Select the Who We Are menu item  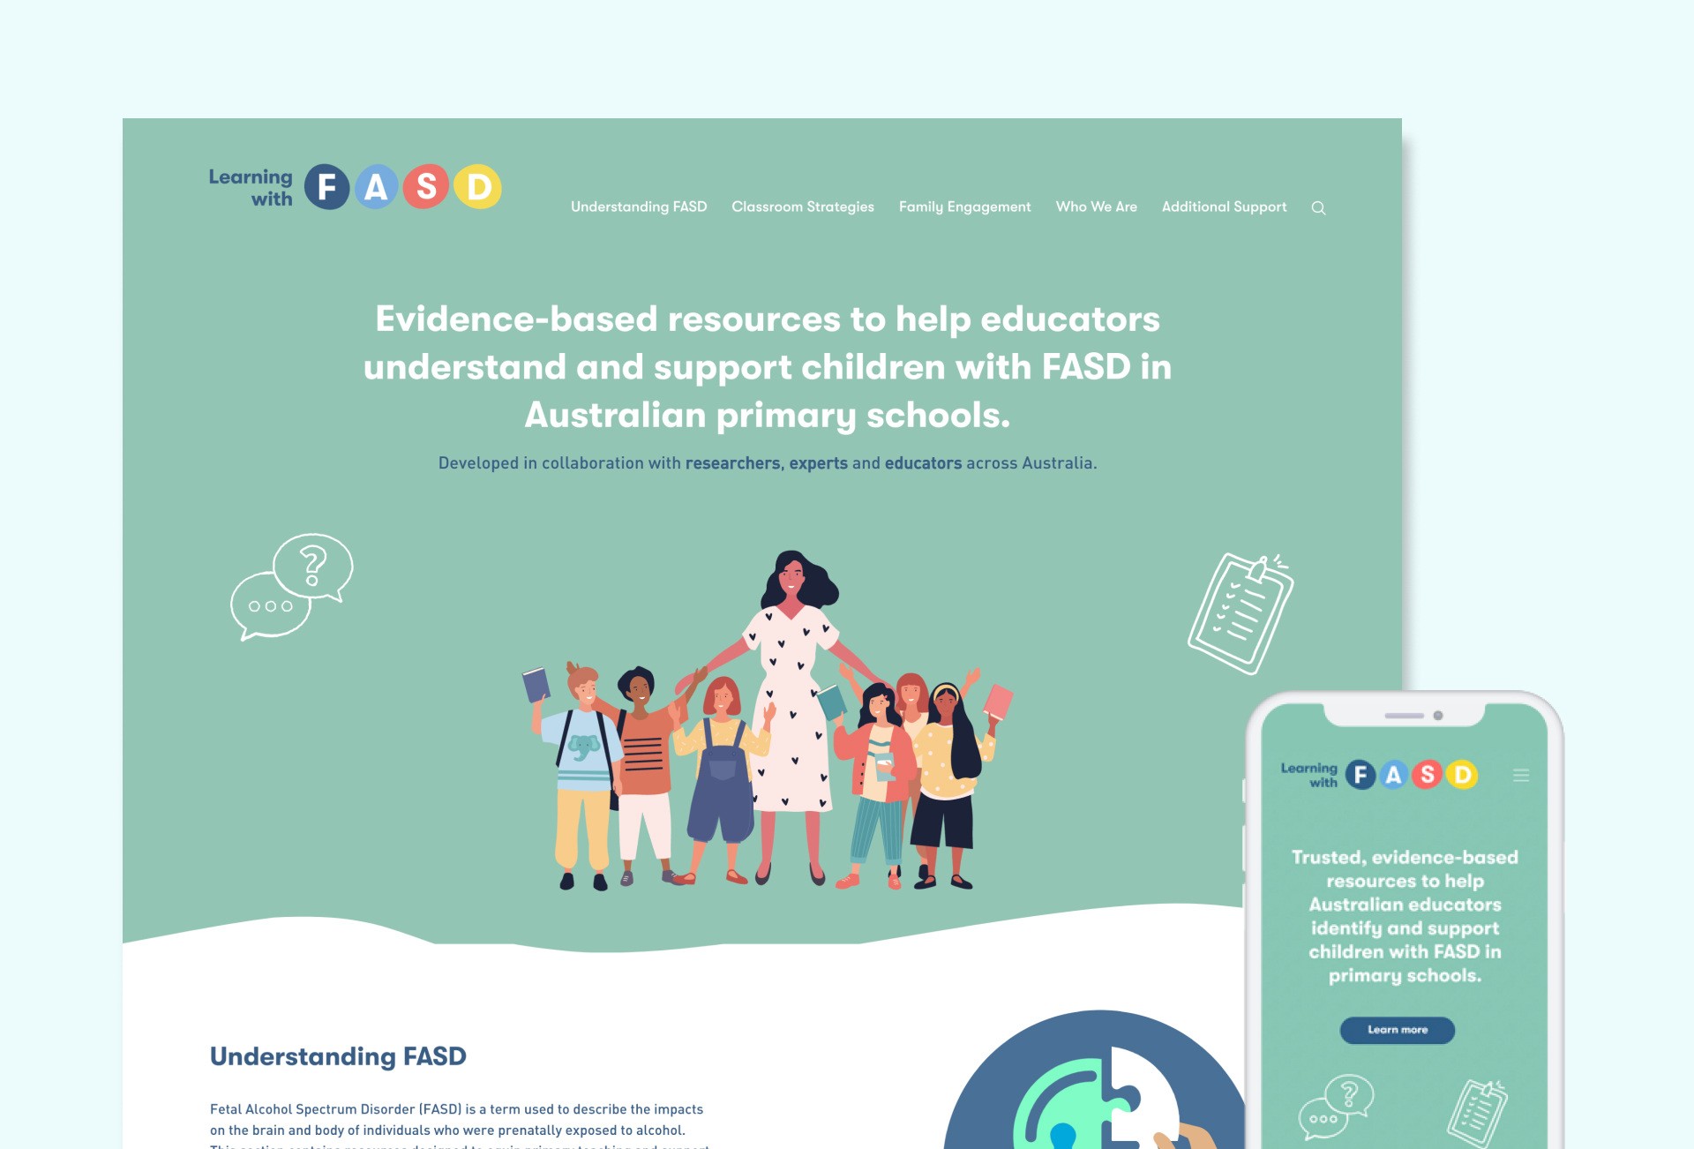point(1096,207)
